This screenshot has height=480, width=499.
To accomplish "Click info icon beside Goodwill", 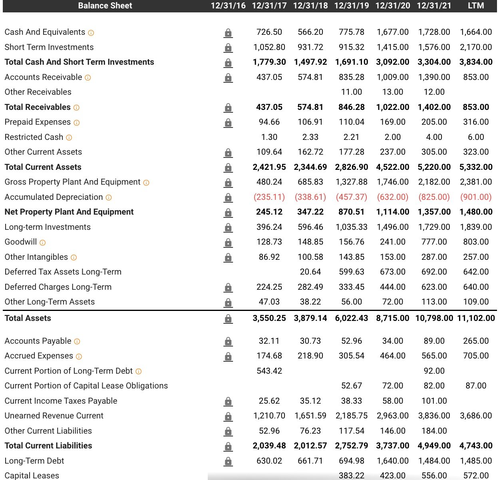I will coord(42,243).
